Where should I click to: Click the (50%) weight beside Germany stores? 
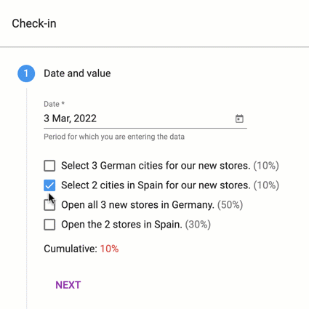230,205
